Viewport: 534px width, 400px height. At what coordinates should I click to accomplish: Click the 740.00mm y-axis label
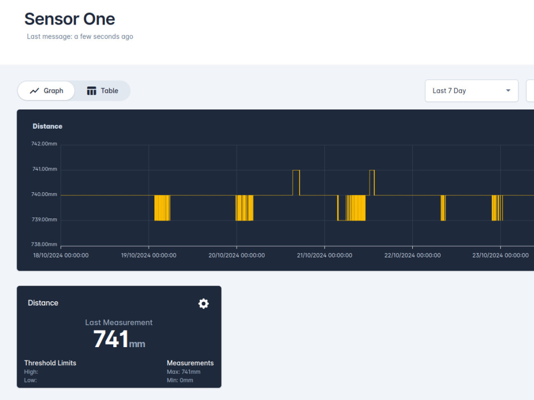tap(44, 194)
